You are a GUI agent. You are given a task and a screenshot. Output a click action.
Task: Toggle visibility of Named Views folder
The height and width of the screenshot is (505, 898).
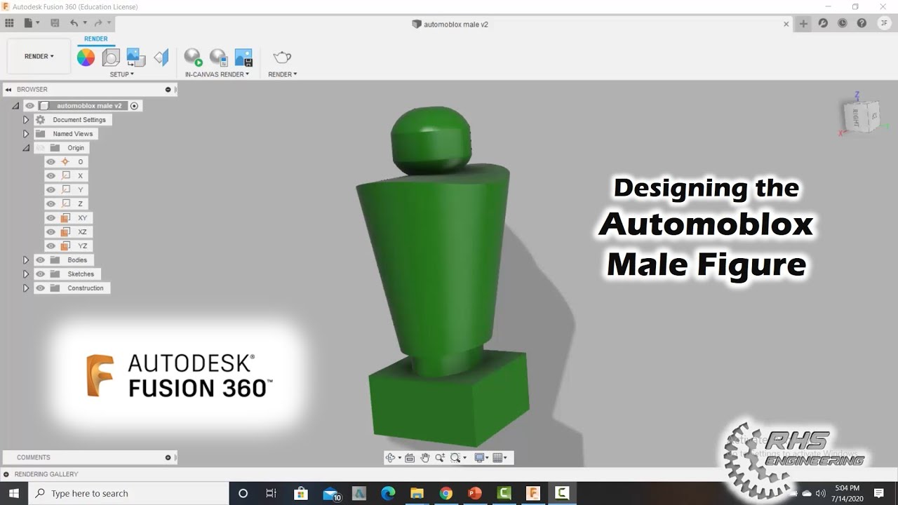[40, 134]
